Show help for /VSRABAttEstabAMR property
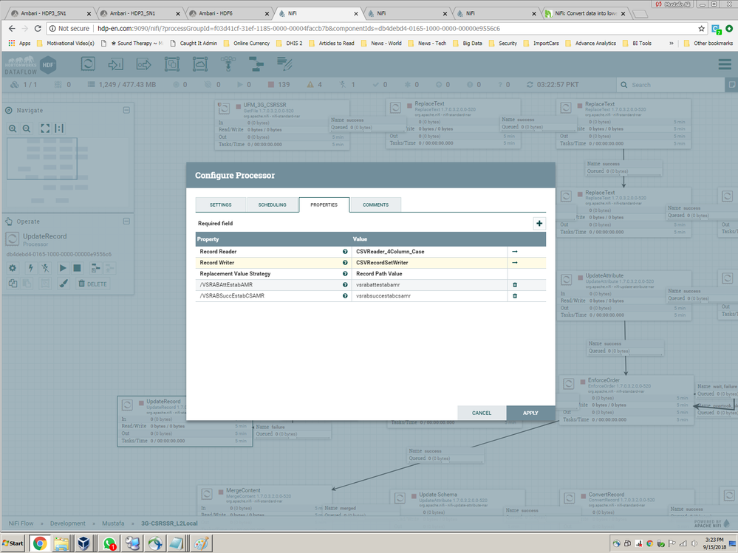 tap(345, 285)
